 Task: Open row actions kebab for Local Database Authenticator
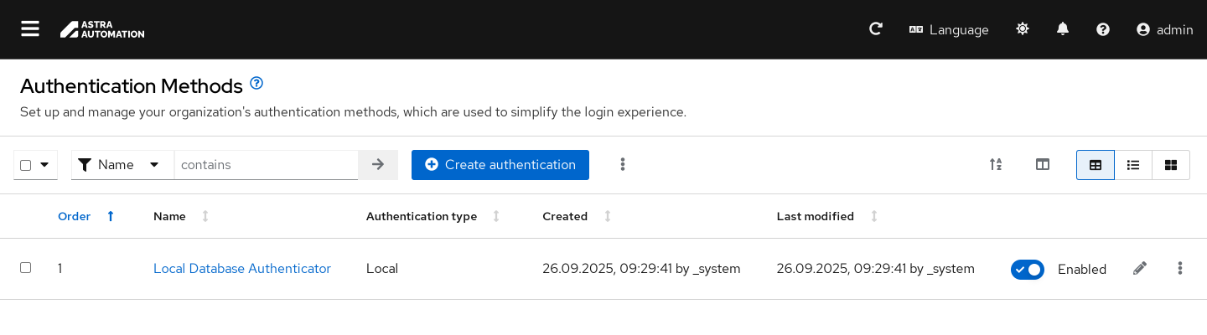1180,269
